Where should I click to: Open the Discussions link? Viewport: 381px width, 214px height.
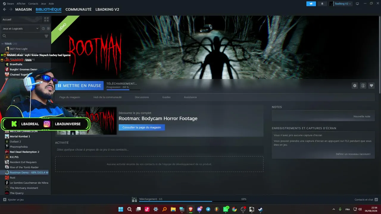142,97
